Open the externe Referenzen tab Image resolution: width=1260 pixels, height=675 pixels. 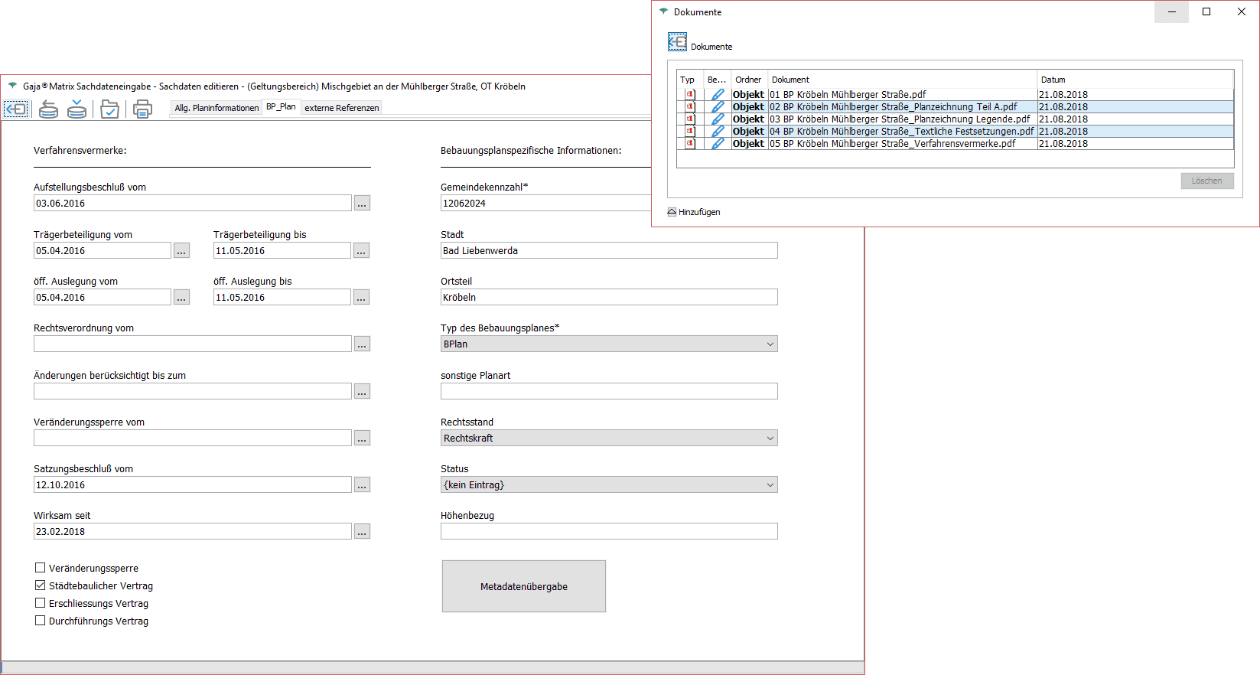[x=341, y=108]
